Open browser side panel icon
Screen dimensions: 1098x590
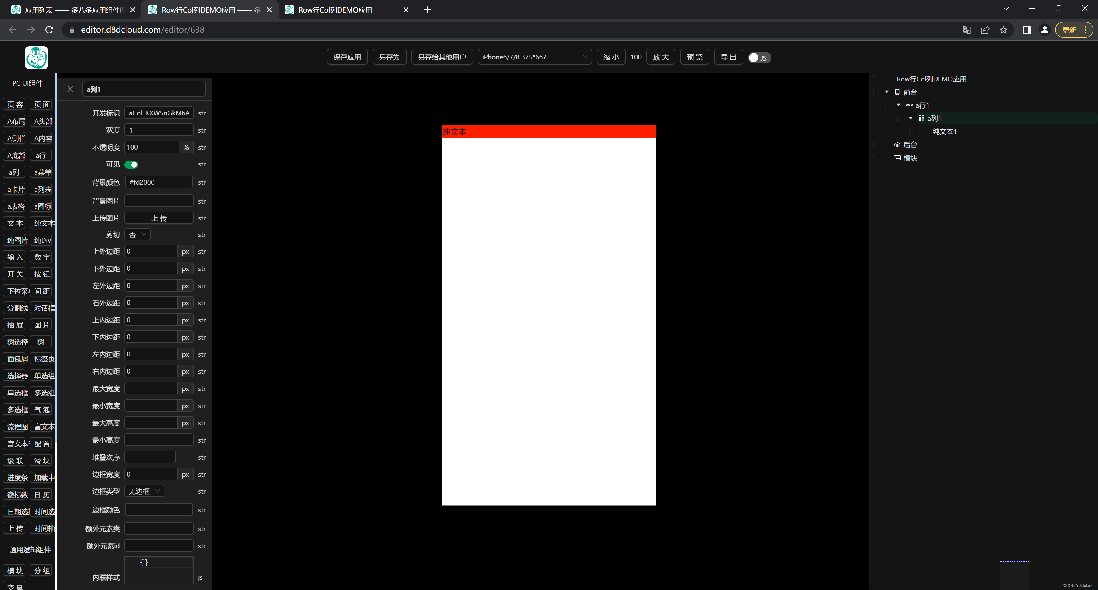pyautogui.click(x=1026, y=30)
